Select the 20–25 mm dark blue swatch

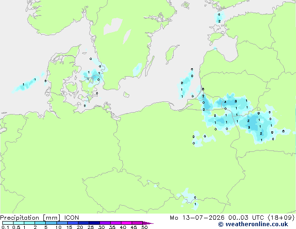[x=83, y=223]
